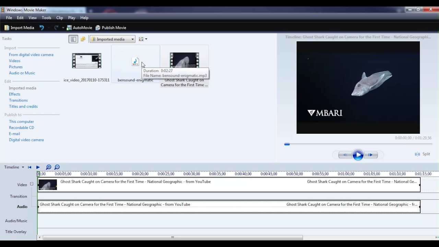Click the Publish Movie toolbar button
Viewport: 439px width, 247px height.
pos(111,28)
